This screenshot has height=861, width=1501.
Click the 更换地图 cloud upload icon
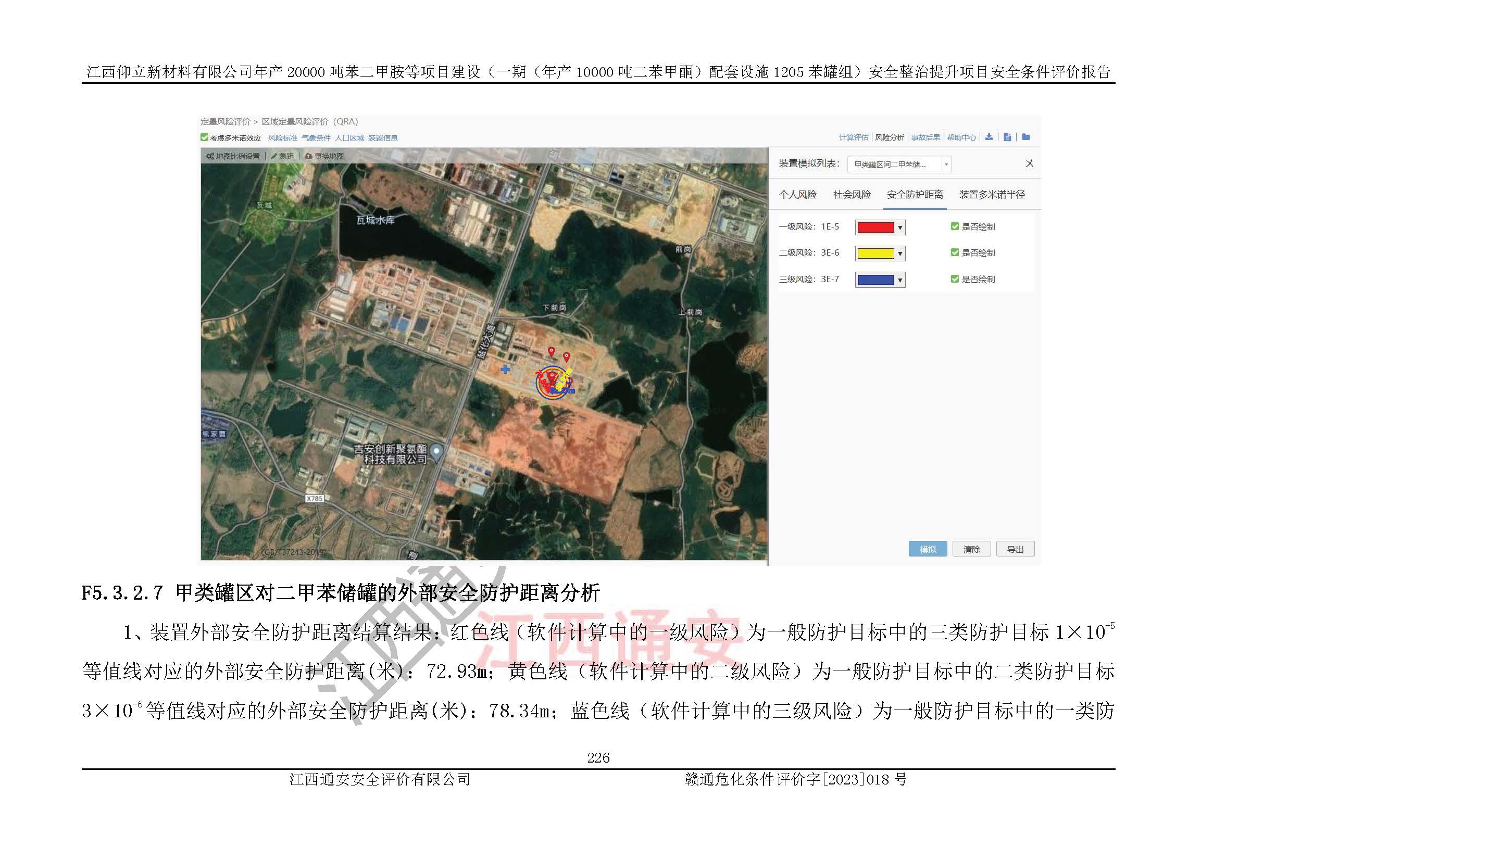308,156
